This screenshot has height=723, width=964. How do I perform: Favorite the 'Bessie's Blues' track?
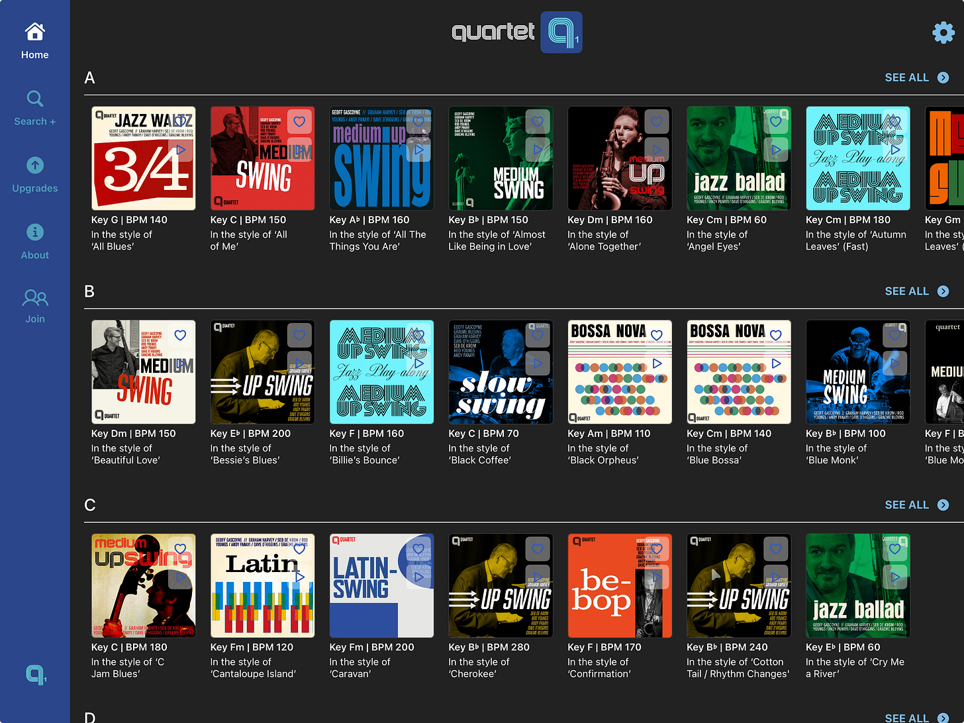point(299,336)
